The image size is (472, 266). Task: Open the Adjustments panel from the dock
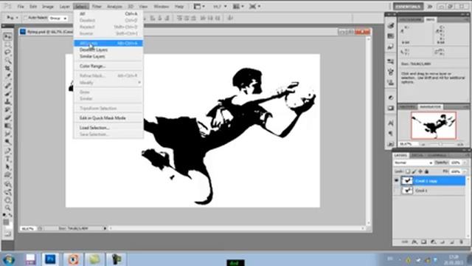390,98
